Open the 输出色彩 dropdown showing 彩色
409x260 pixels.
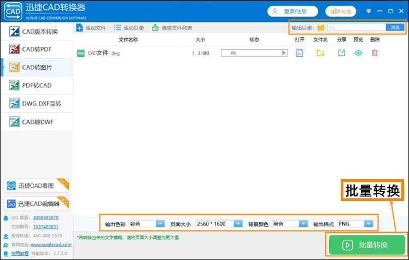point(147,224)
